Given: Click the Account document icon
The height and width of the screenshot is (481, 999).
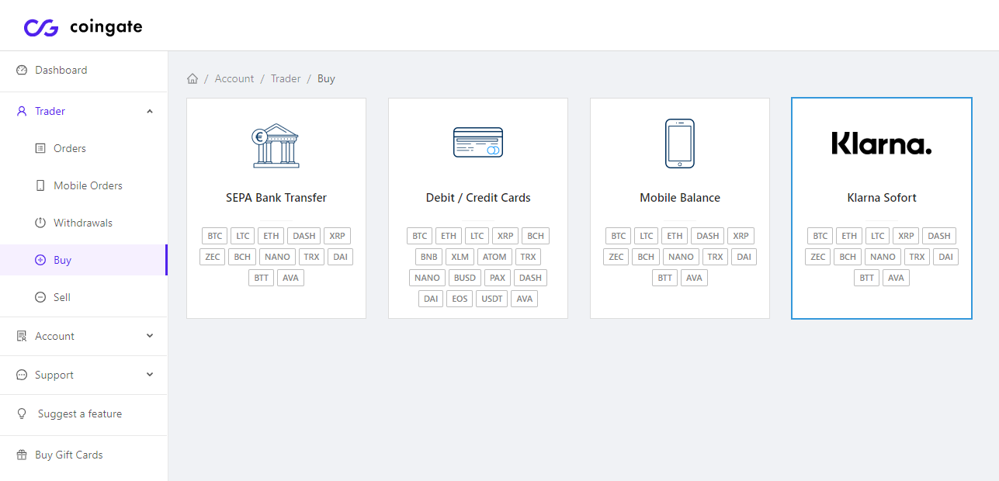Looking at the screenshot, I should [x=22, y=336].
